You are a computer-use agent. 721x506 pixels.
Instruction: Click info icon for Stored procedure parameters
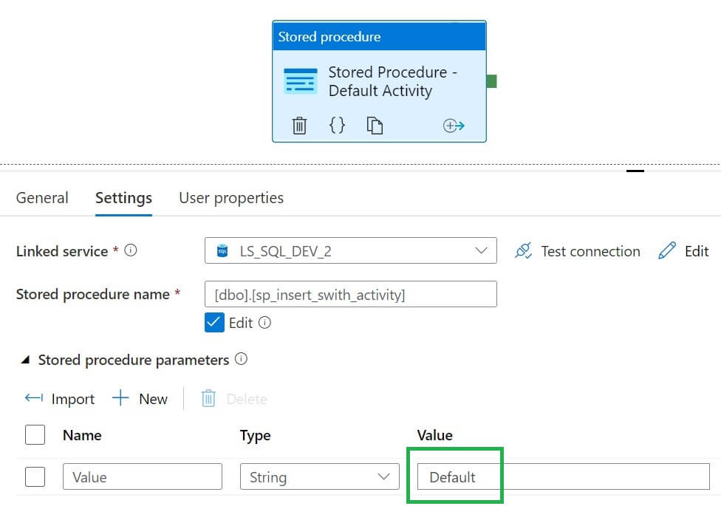241,360
